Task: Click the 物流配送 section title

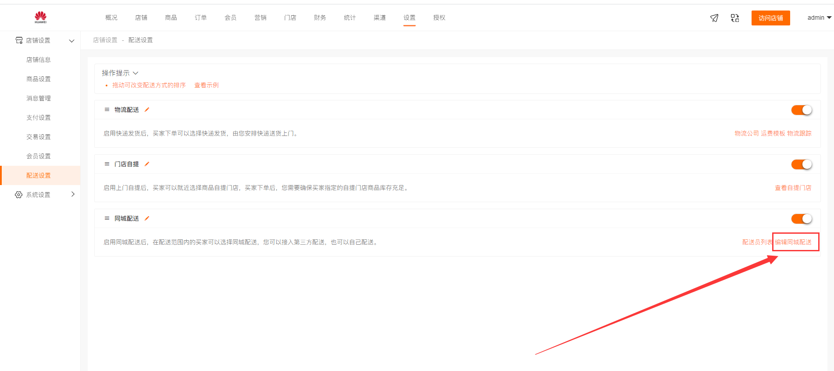Action: click(x=127, y=110)
